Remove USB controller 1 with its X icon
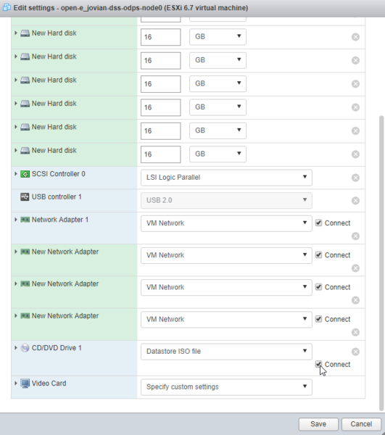The width and height of the screenshot is (385, 435). 355,201
